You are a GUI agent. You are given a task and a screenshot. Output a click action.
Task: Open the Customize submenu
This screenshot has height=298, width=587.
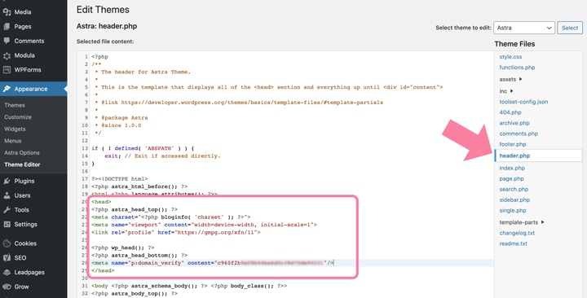(x=18, y=117)
